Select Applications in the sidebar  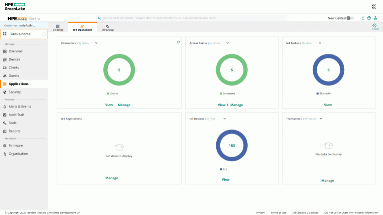[24, 84]
